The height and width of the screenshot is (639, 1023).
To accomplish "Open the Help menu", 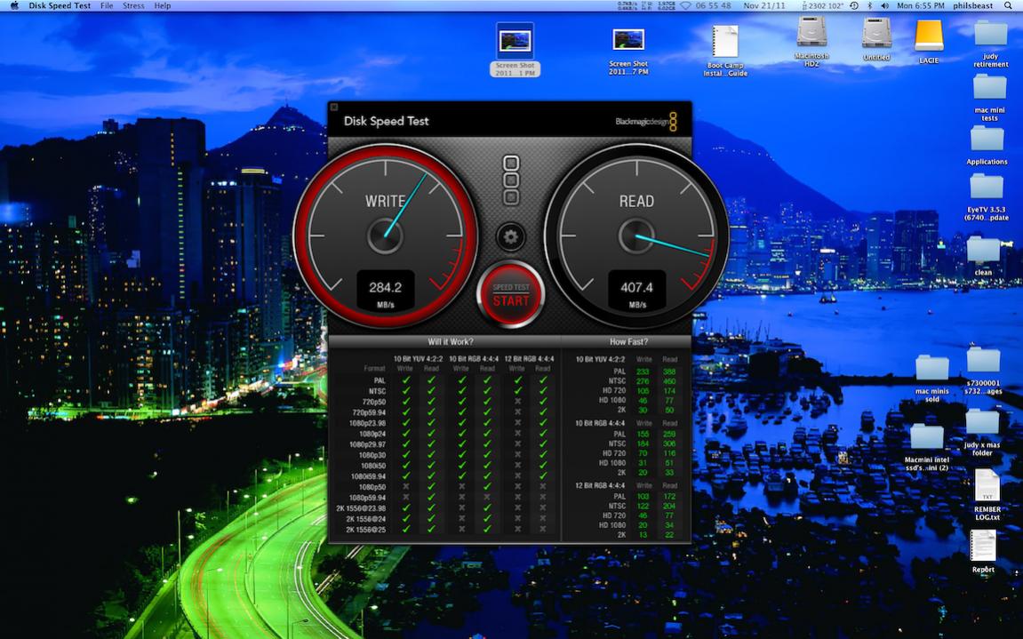I will (x=163, y=5).
